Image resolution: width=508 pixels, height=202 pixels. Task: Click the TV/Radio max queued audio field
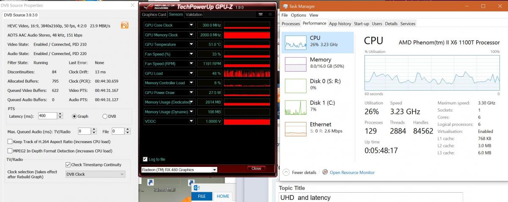[x=83, y=131]
